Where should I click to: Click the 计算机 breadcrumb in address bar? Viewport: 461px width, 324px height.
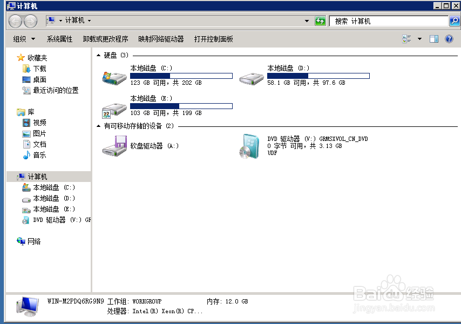coord(74,21)
